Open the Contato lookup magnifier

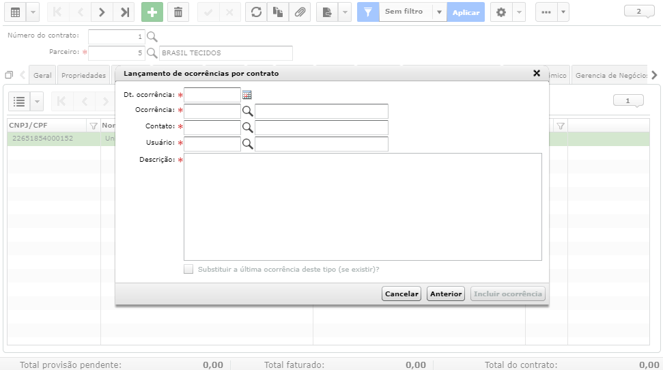pos(247,127)
